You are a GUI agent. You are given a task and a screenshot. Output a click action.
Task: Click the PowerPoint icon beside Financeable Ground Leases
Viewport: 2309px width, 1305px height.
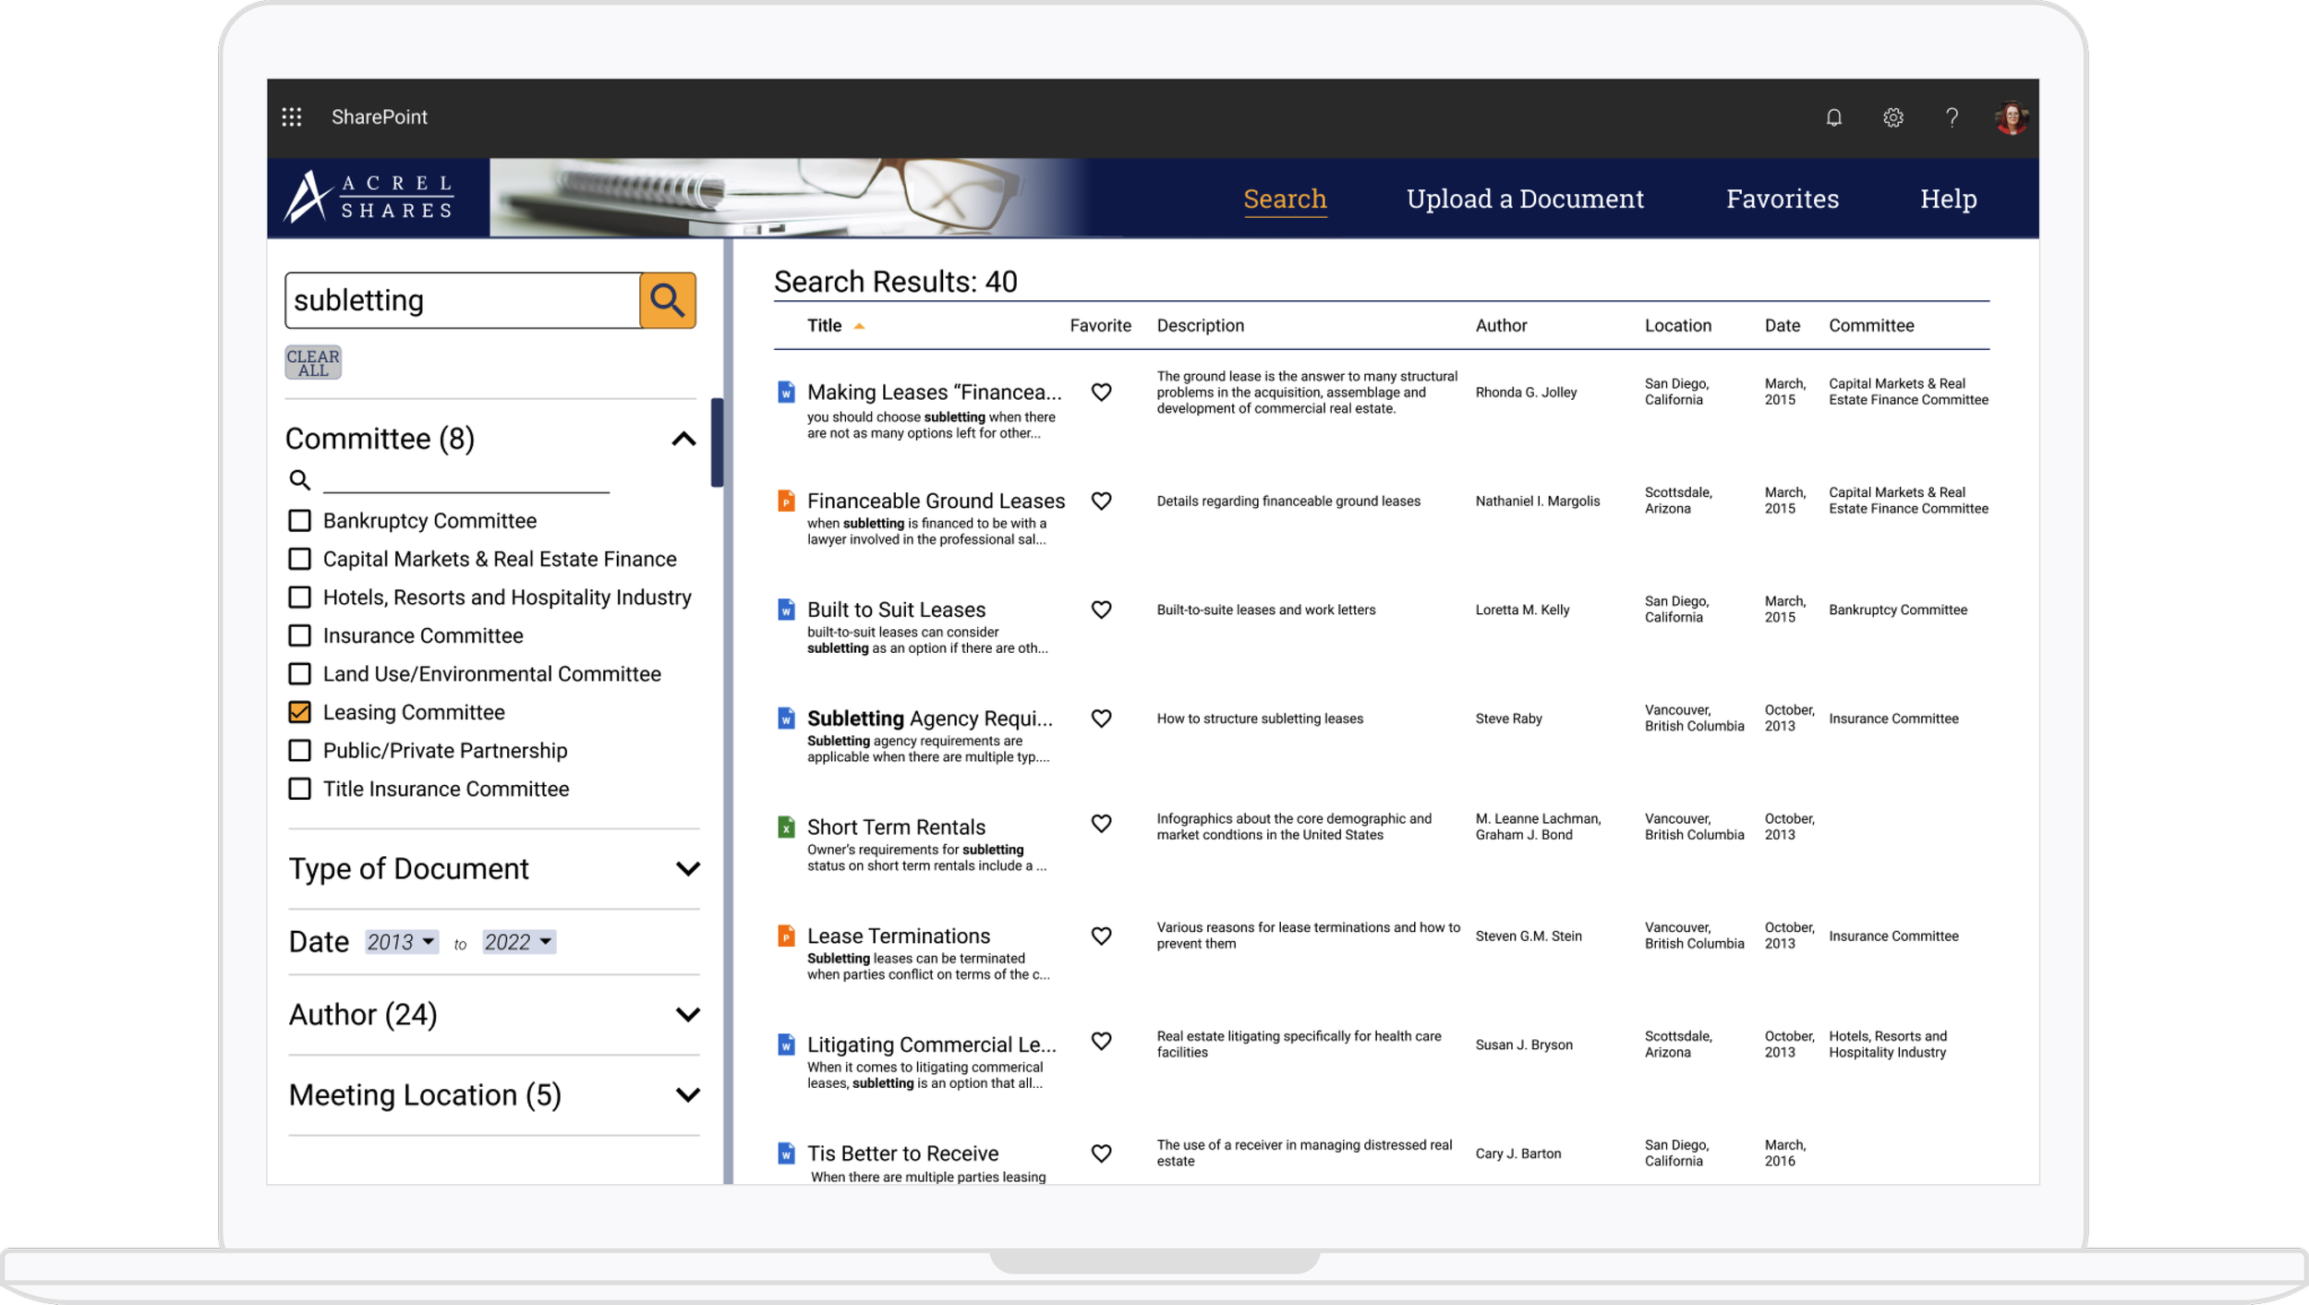tap(786, 501)
